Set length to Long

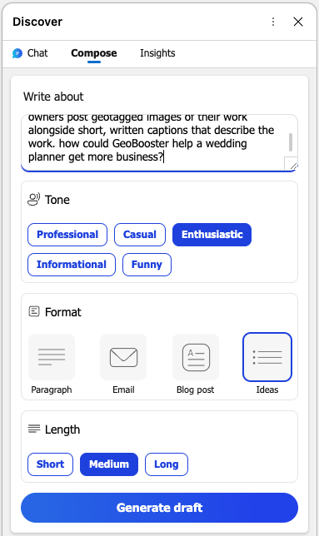pyautogui.click(x=167, y=464)
